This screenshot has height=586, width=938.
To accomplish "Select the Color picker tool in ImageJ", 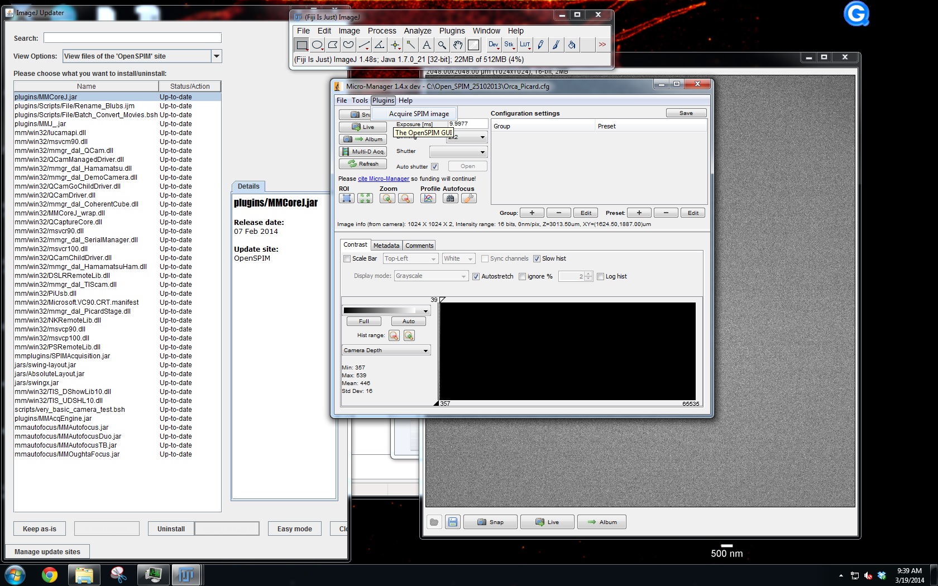I will [473, 45].
